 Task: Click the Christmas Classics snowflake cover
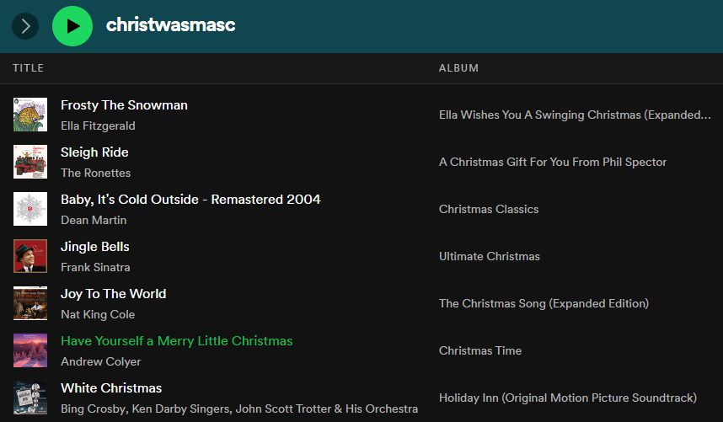30,209
